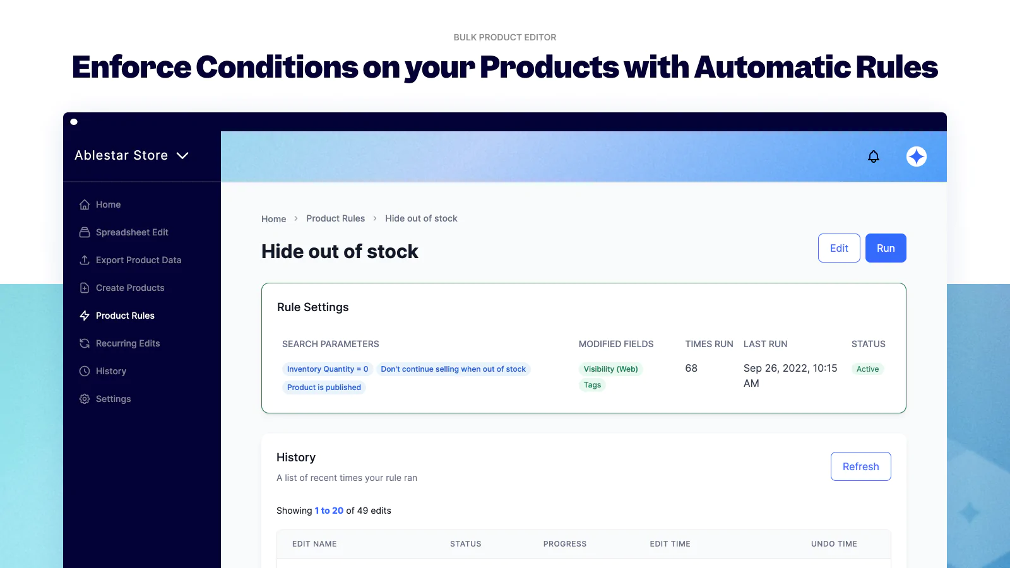The image size is (1010, 568).
Task: Click the 'Rule Settings' card title
Action: 313,307
